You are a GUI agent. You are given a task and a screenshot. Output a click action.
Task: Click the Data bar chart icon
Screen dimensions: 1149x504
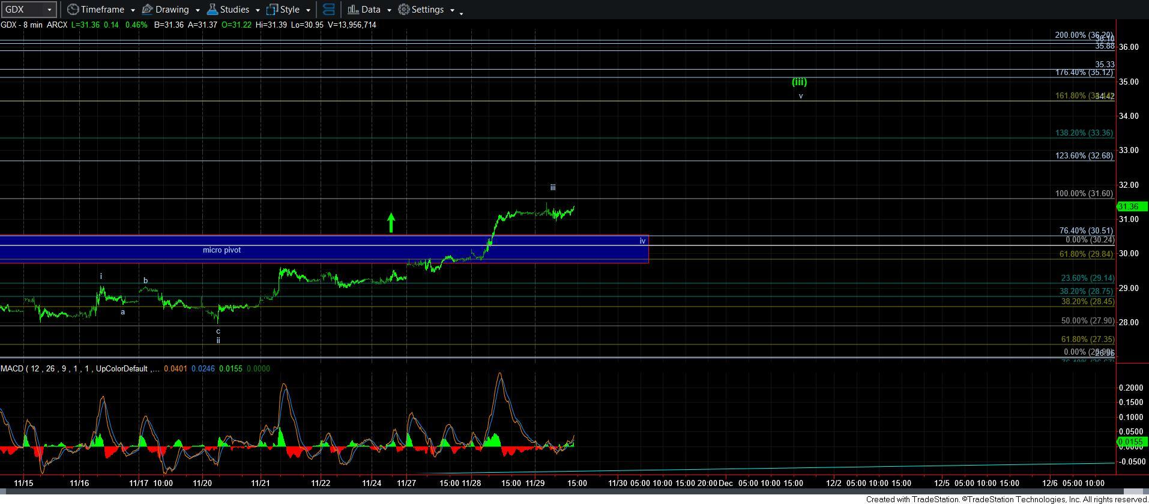coord(353,10)
